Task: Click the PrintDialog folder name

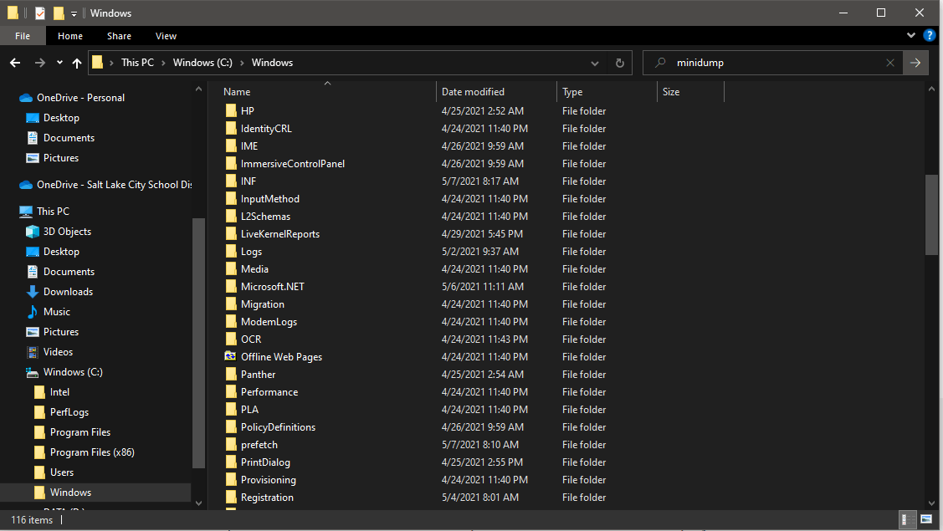Action: point(265,462)
